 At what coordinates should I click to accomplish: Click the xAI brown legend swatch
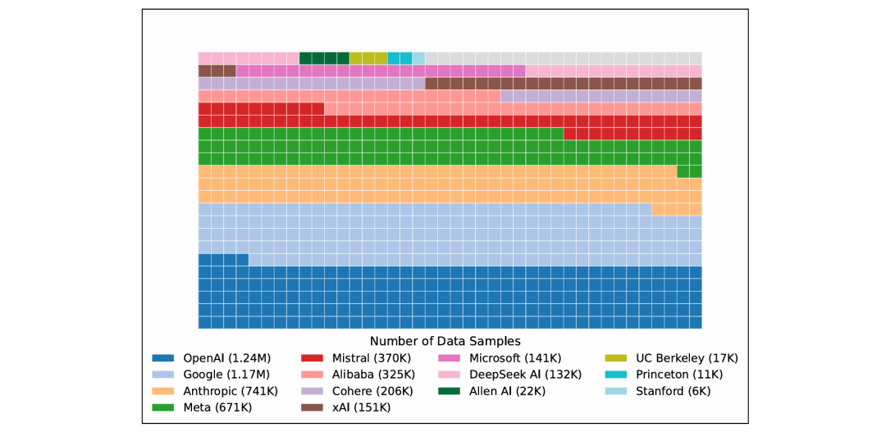coord(312,406)
